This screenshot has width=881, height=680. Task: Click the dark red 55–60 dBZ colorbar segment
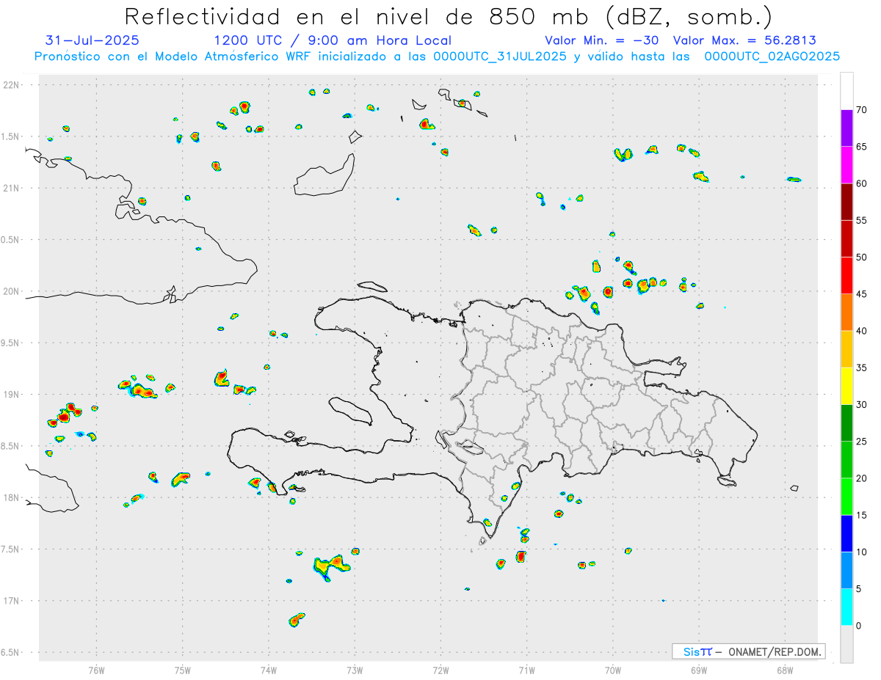[846, 202]
